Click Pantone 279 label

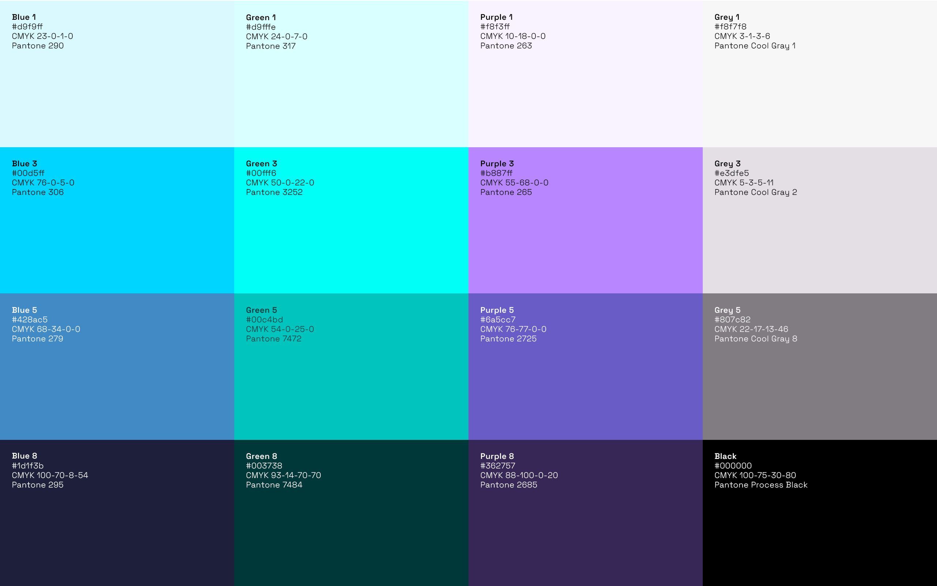click(x=37, y=339)
